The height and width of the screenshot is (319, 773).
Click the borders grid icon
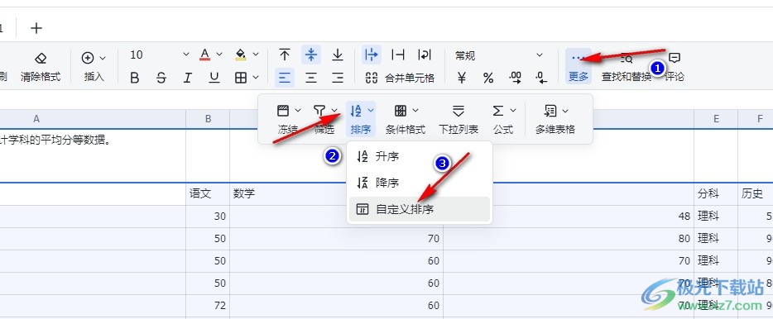coord(241,78)
